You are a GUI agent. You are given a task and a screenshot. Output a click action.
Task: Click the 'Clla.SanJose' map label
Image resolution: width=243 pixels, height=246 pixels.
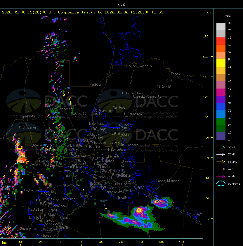pyautogui.click(x=133, y=93)
